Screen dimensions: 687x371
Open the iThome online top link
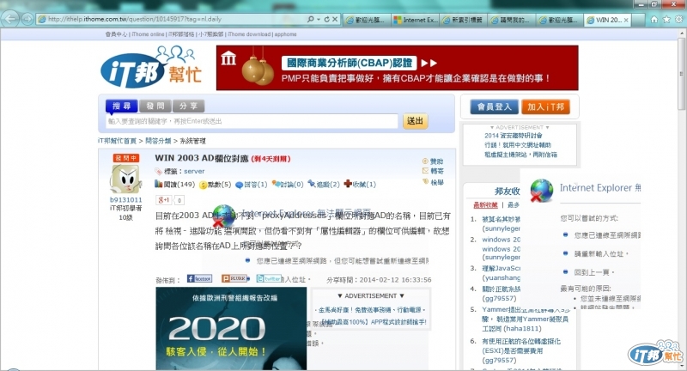(x=148, y=34)
